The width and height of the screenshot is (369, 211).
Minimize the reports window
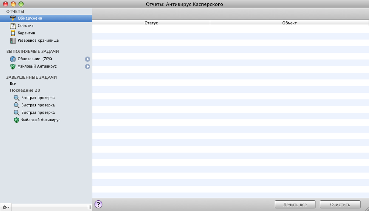point(13,4)
